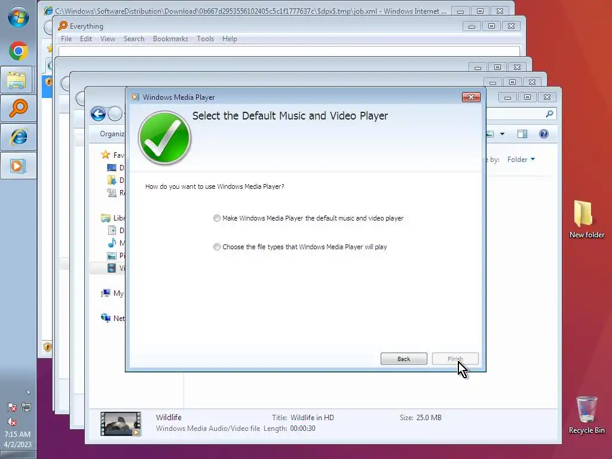Viewport: 612px width, 459px height.
Task: Open Search menu in Everything window
Action: click(134, 39)
